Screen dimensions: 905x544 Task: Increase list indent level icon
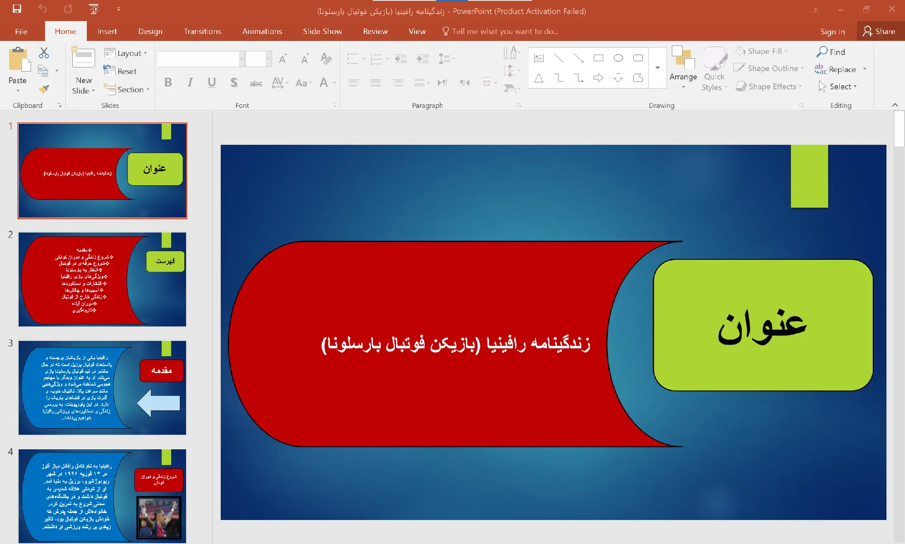coord(423,59)
